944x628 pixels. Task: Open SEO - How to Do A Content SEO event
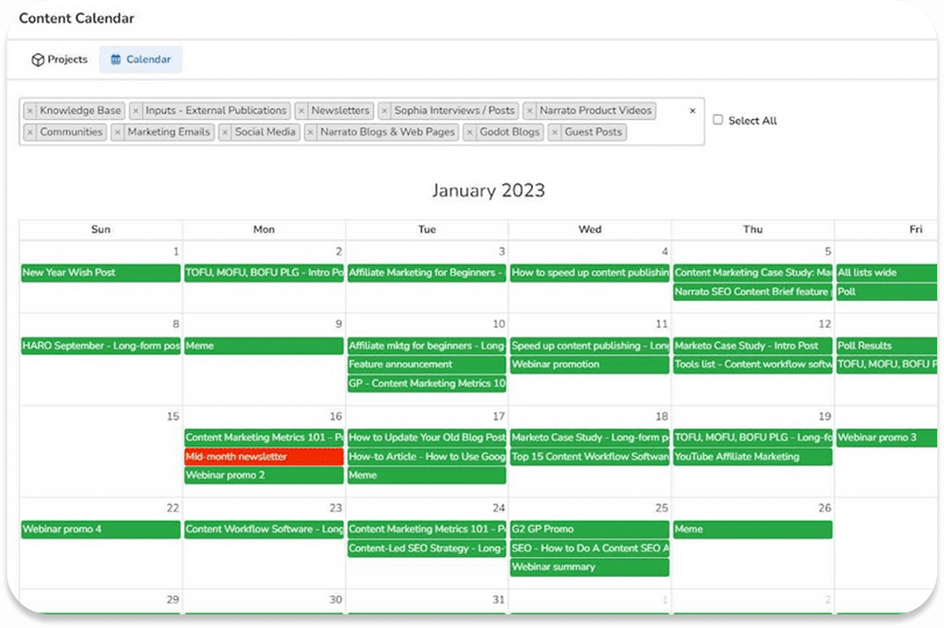pos(590,548)
